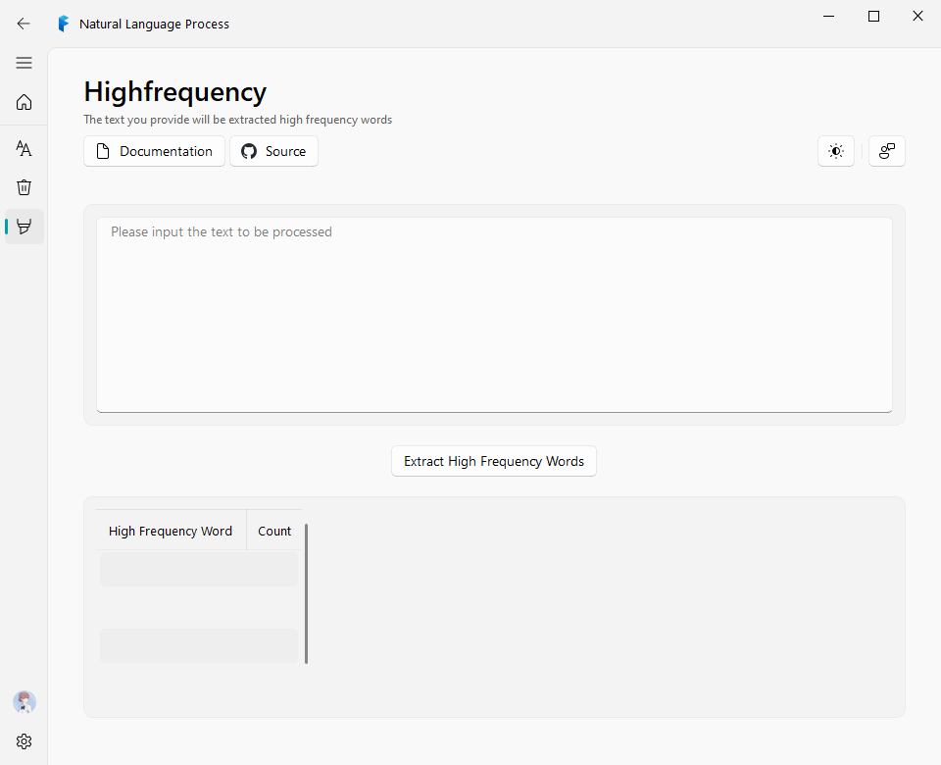Open the Source code repository
The image size is (941, 765).
point(273,151)
